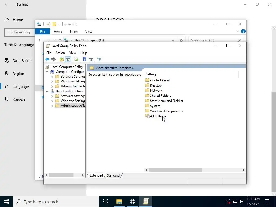Open the File menu in Group Policy Editor
The height and width of the screenshot is (207, 276).
[x=49, y=53]
